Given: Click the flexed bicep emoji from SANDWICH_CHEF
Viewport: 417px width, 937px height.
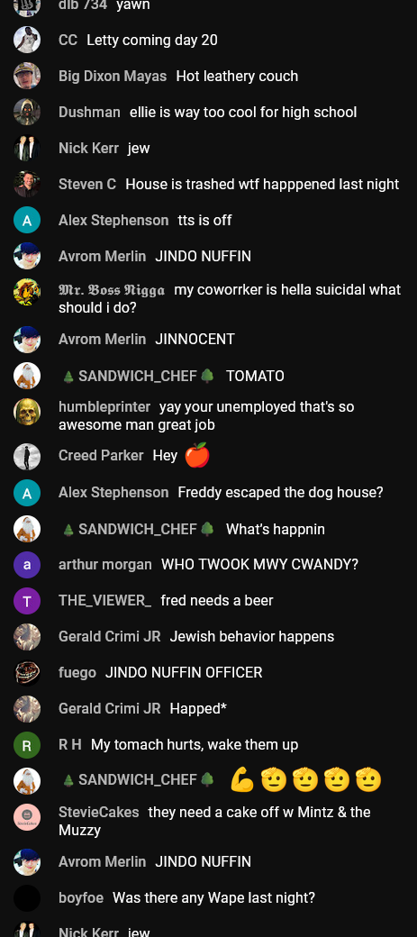Looking at the screenshot, I should [x=242, y=780].
